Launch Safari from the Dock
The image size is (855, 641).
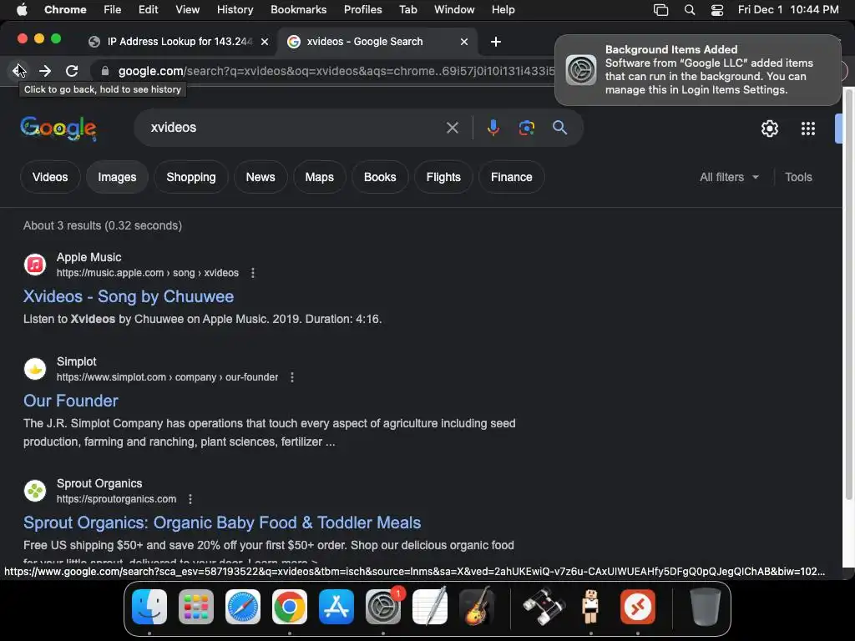pyautogui.click(x=243, y=607)
